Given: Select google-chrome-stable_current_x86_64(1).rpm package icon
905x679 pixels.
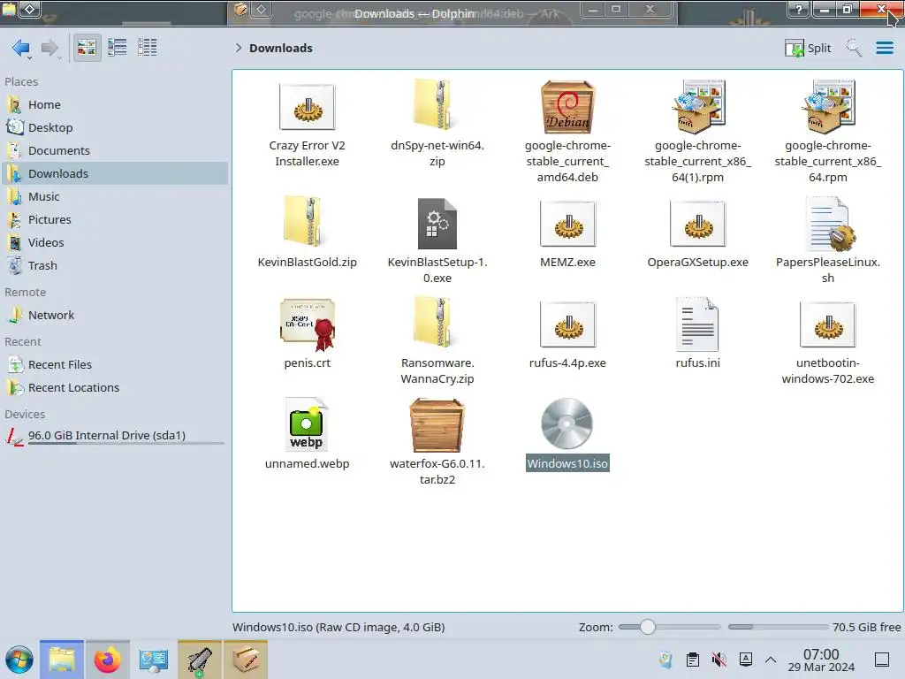Looking at the screenshot, I should 698,107.
